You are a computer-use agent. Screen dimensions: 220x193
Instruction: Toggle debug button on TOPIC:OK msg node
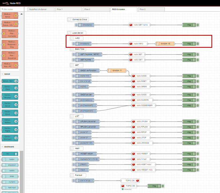(x=163, y=186)
